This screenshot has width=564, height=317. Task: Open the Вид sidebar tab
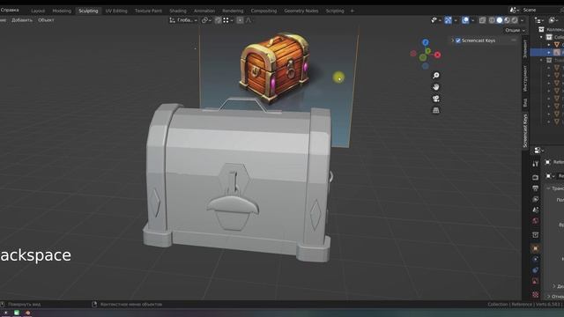[525, 102]
